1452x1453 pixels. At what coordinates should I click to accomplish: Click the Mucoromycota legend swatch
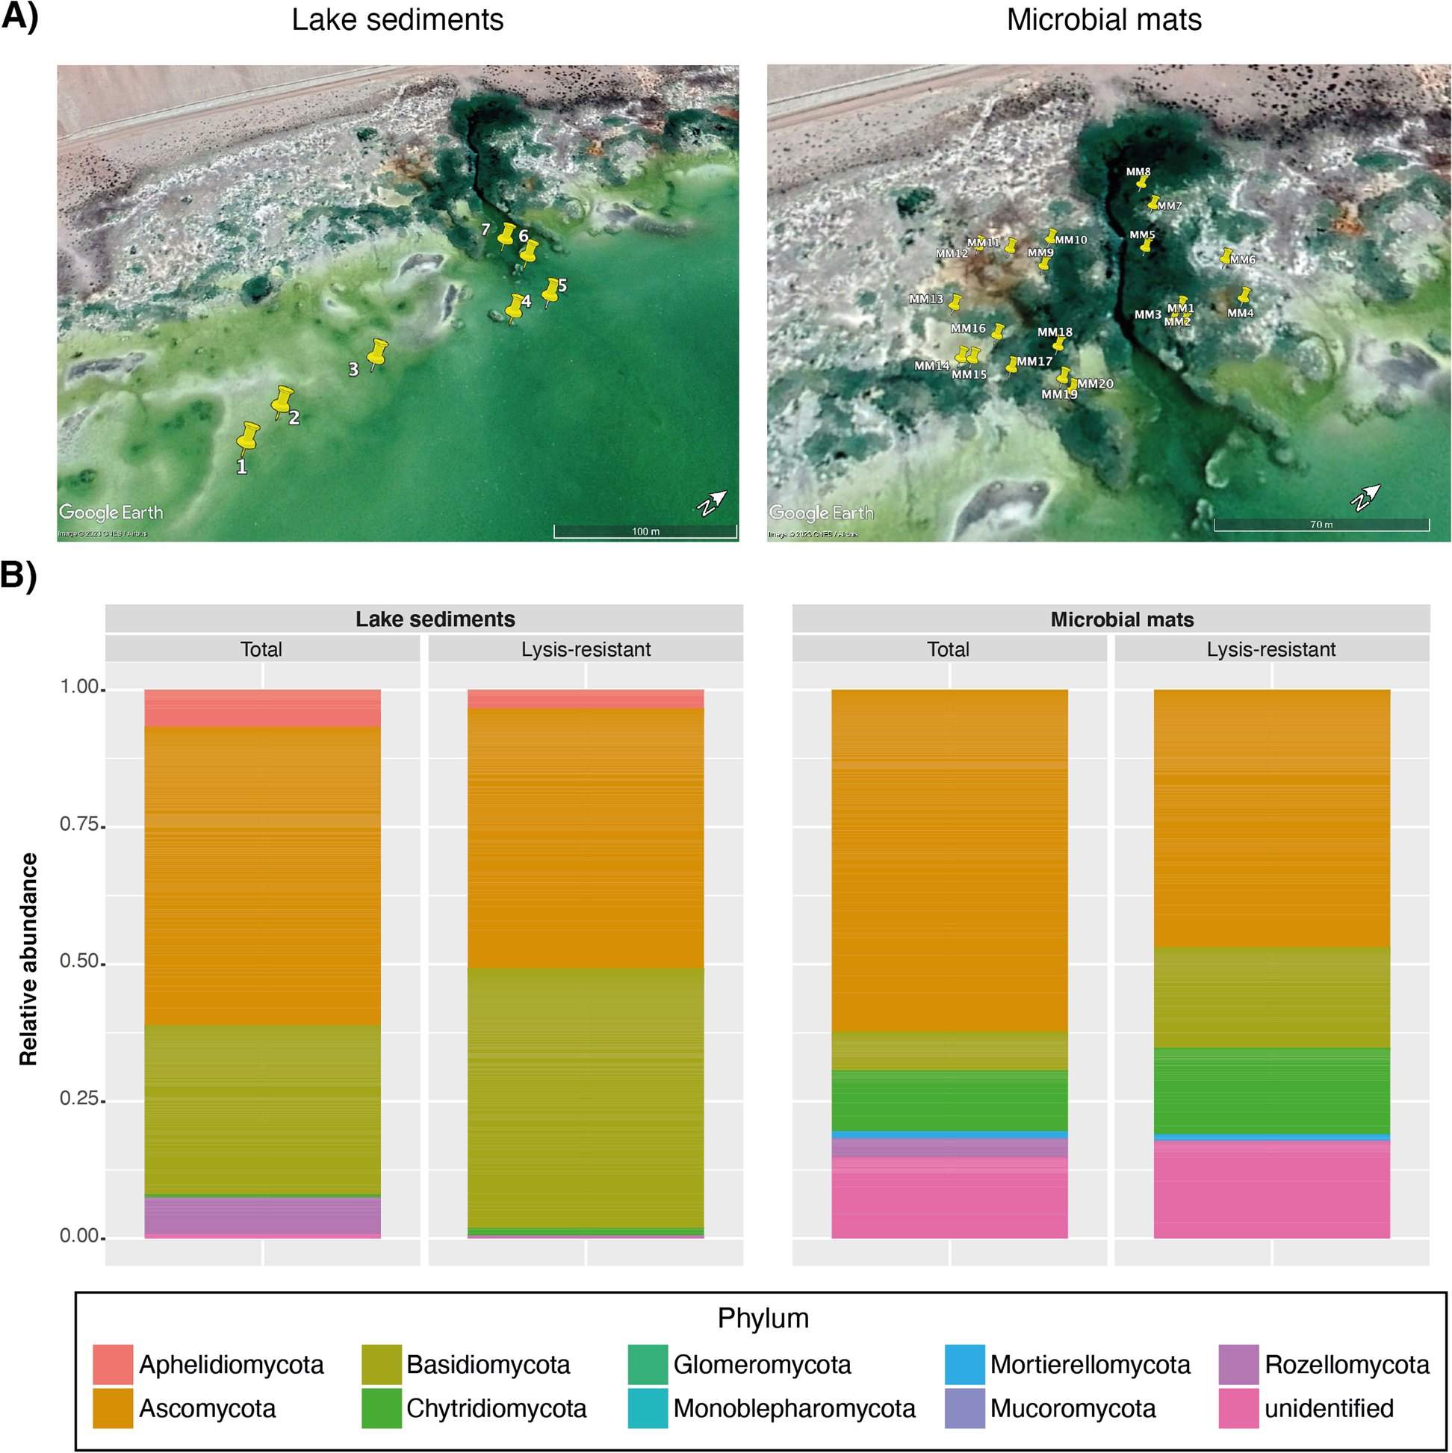[x=965, y=1408]
